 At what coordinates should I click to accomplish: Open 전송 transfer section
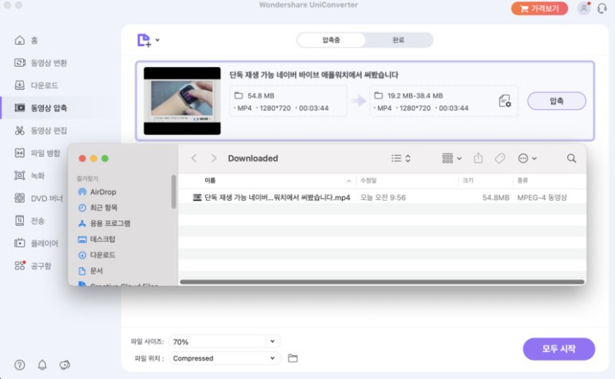click(x=29, y=221)
